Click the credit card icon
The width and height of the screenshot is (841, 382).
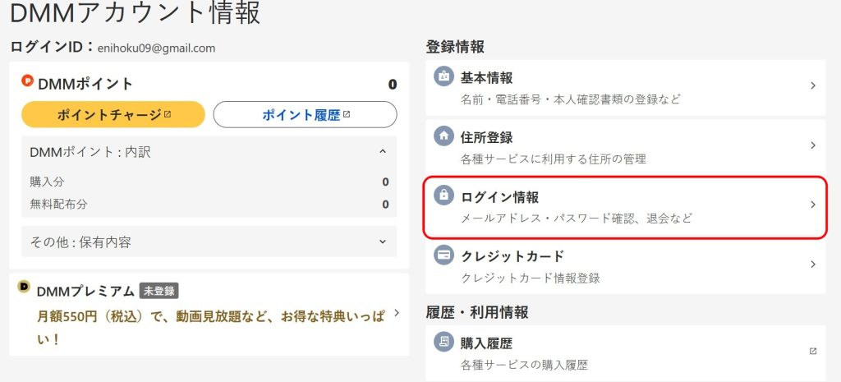443,255
